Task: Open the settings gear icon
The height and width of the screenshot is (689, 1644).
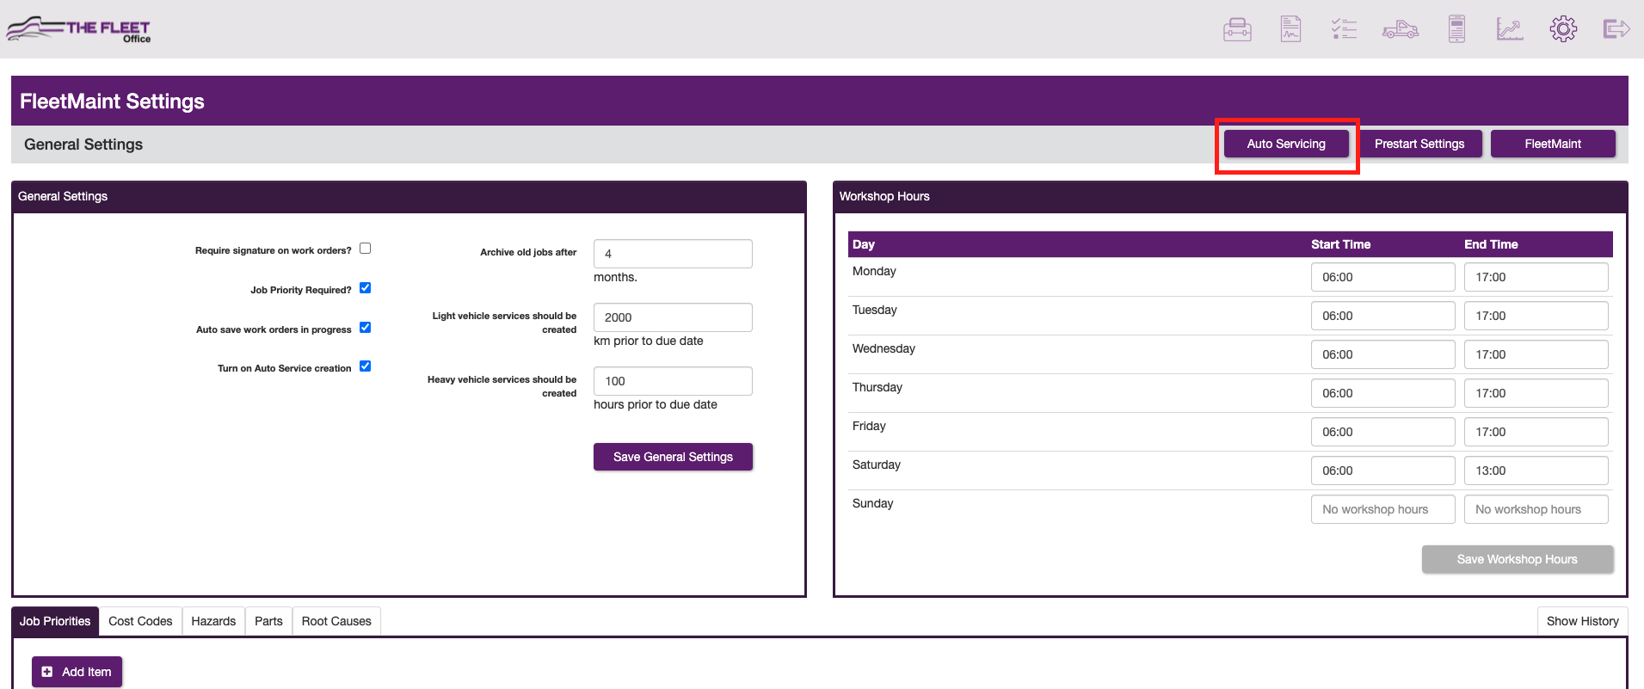Action: pos(1563,29)
